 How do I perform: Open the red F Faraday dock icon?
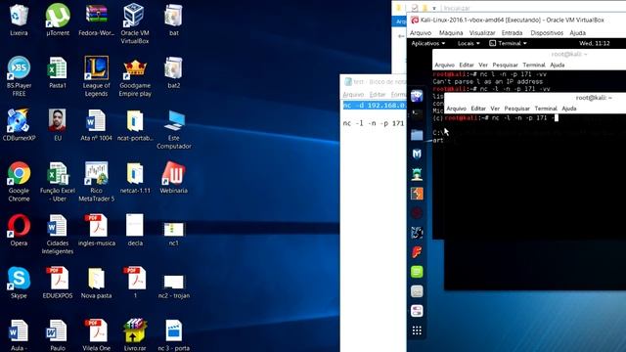417,252
